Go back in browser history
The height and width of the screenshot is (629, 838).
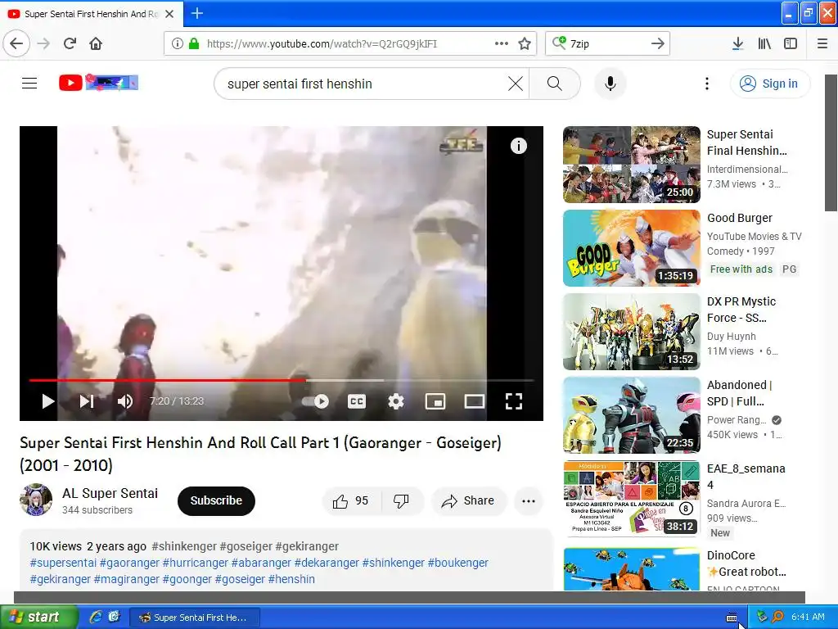click(16, 43)
